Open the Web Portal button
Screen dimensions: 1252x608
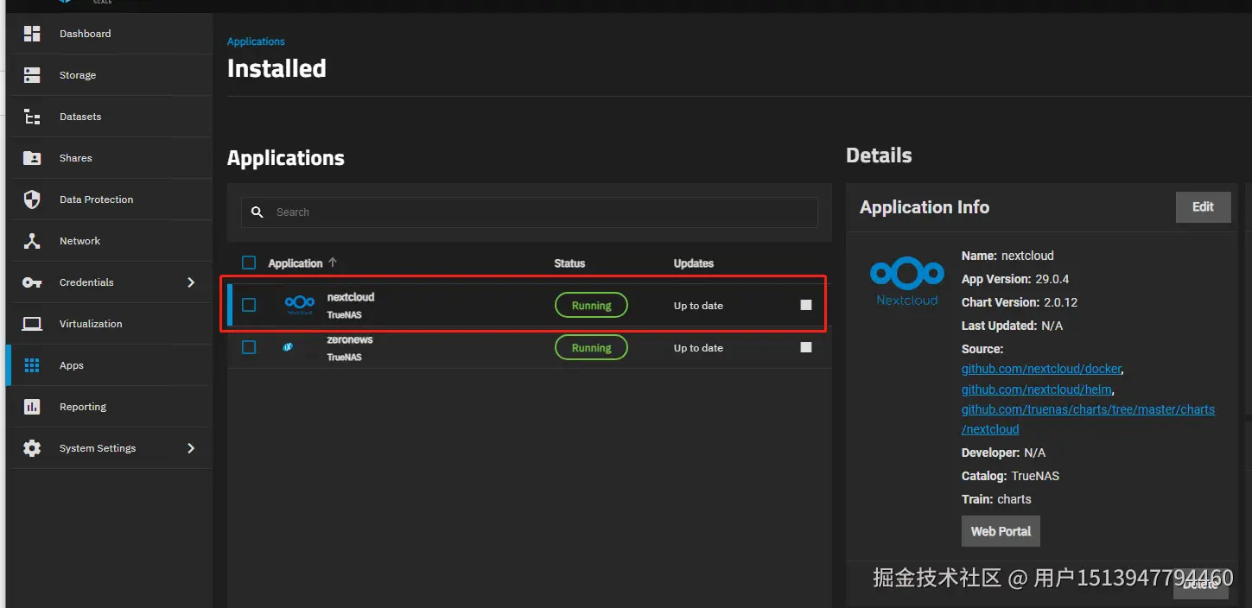tap(1001, 531)
